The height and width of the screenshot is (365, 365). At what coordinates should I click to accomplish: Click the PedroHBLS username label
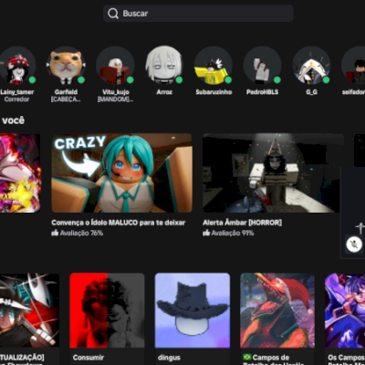(x=262, y=92)
